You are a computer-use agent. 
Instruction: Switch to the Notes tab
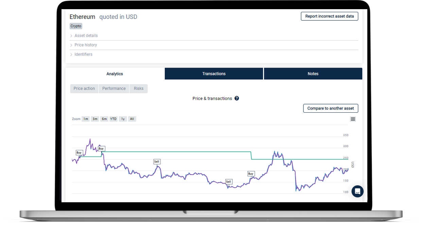(313, 74)
